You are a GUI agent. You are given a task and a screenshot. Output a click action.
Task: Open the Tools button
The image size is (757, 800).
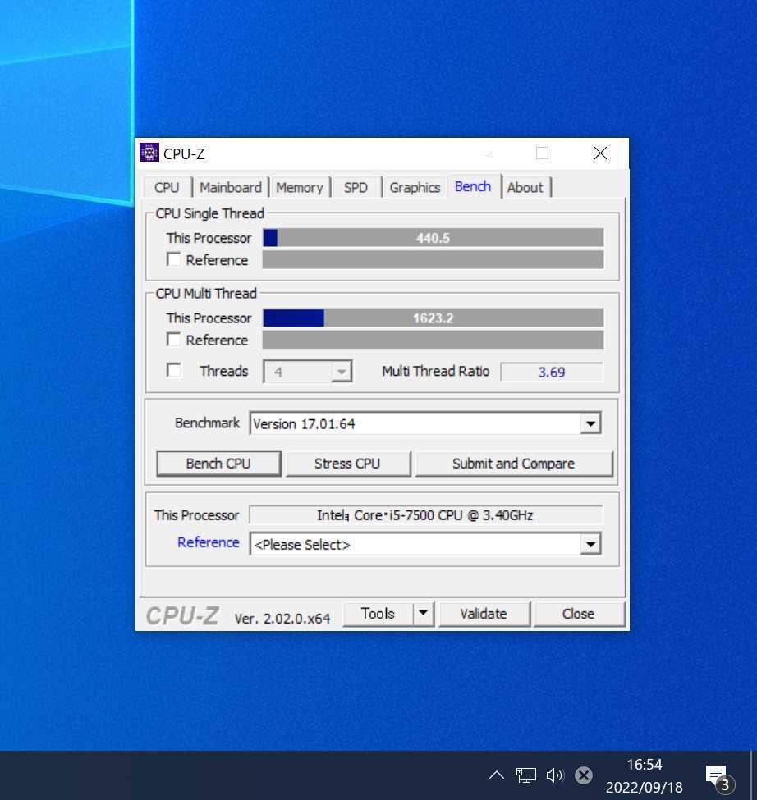(378, 613)
